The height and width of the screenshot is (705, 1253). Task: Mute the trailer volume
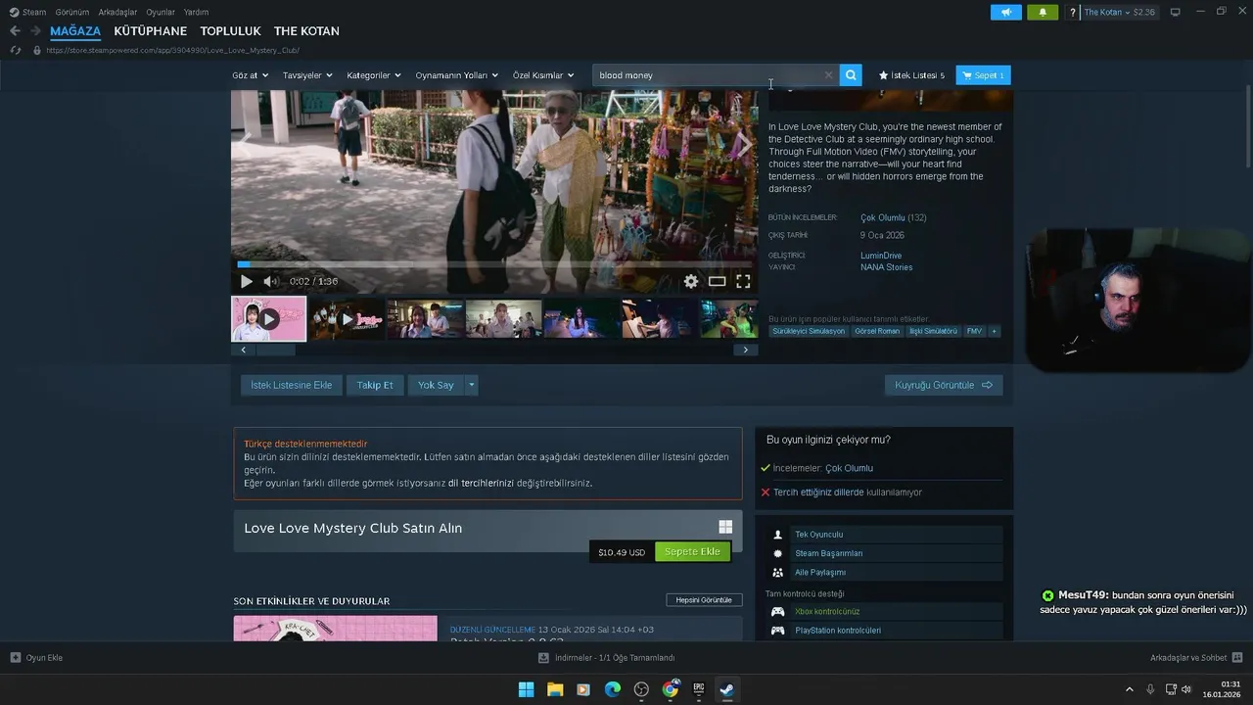(x=270, y=281)
